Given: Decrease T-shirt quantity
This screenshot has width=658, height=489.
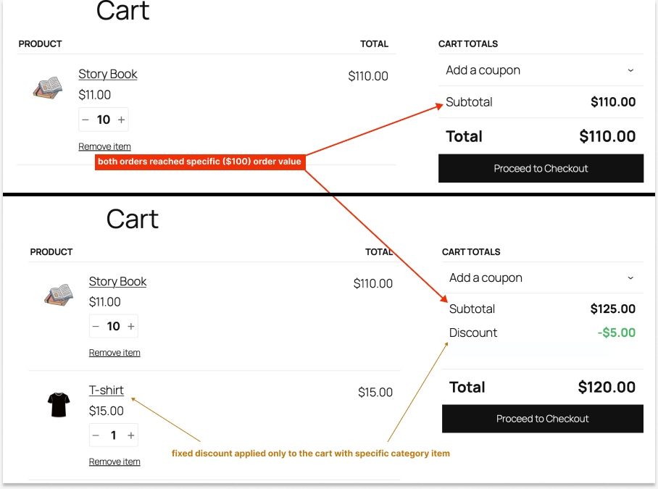Looking at the screenshot, I should 95,435.
